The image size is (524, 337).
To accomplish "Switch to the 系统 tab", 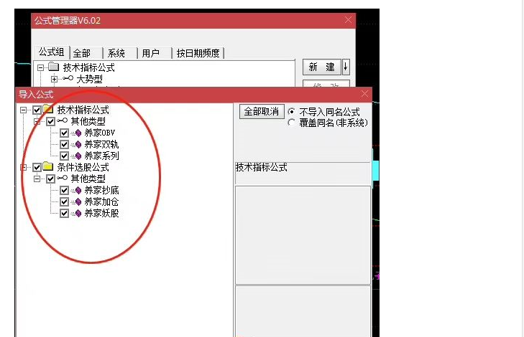I will [116, 53].
